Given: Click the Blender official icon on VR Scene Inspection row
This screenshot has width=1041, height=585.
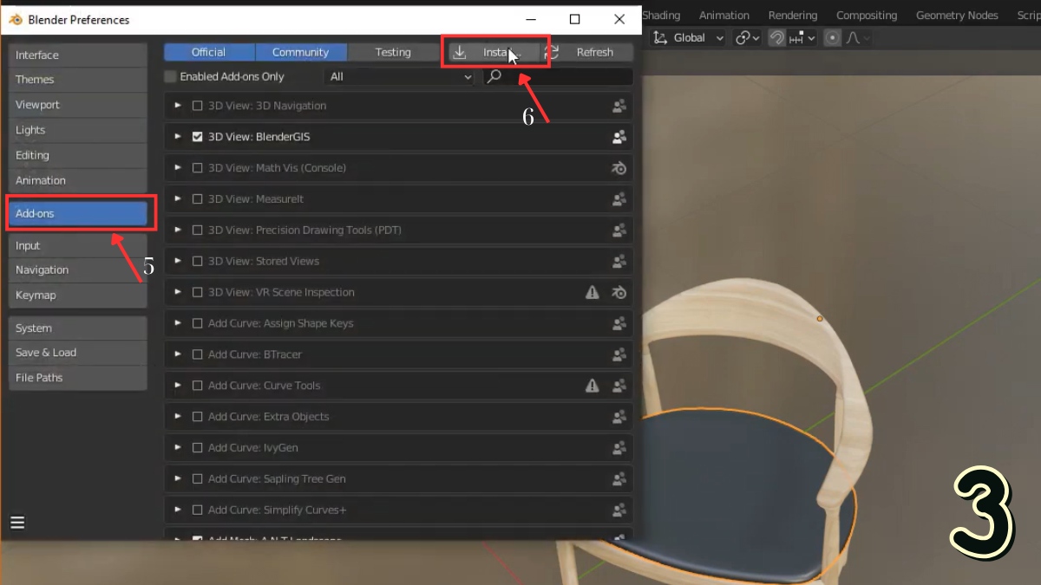Looking at the screenshot, I should (619, 292).
